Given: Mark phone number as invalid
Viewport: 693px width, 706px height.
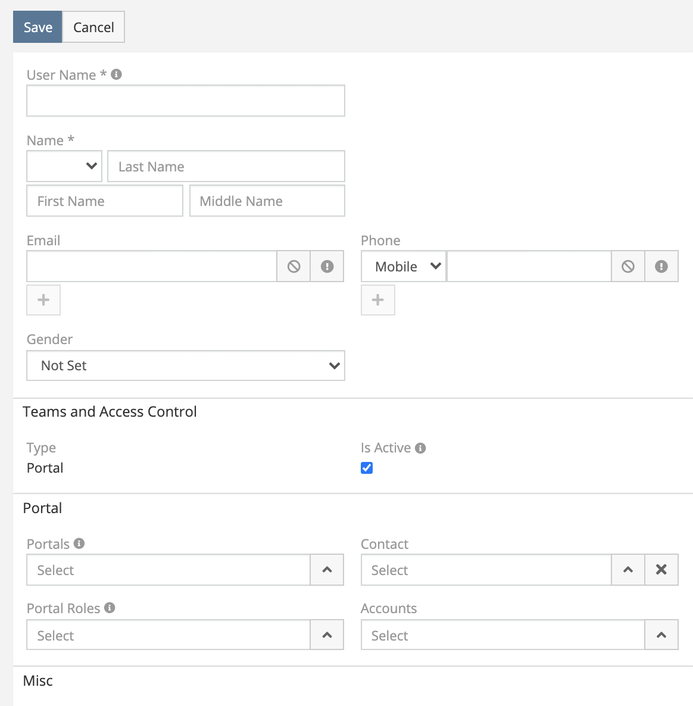Looking at the screenshot, I should pos(661,267).
